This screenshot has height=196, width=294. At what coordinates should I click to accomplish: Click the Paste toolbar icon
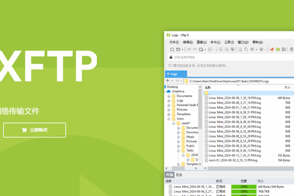pos(246,49)
